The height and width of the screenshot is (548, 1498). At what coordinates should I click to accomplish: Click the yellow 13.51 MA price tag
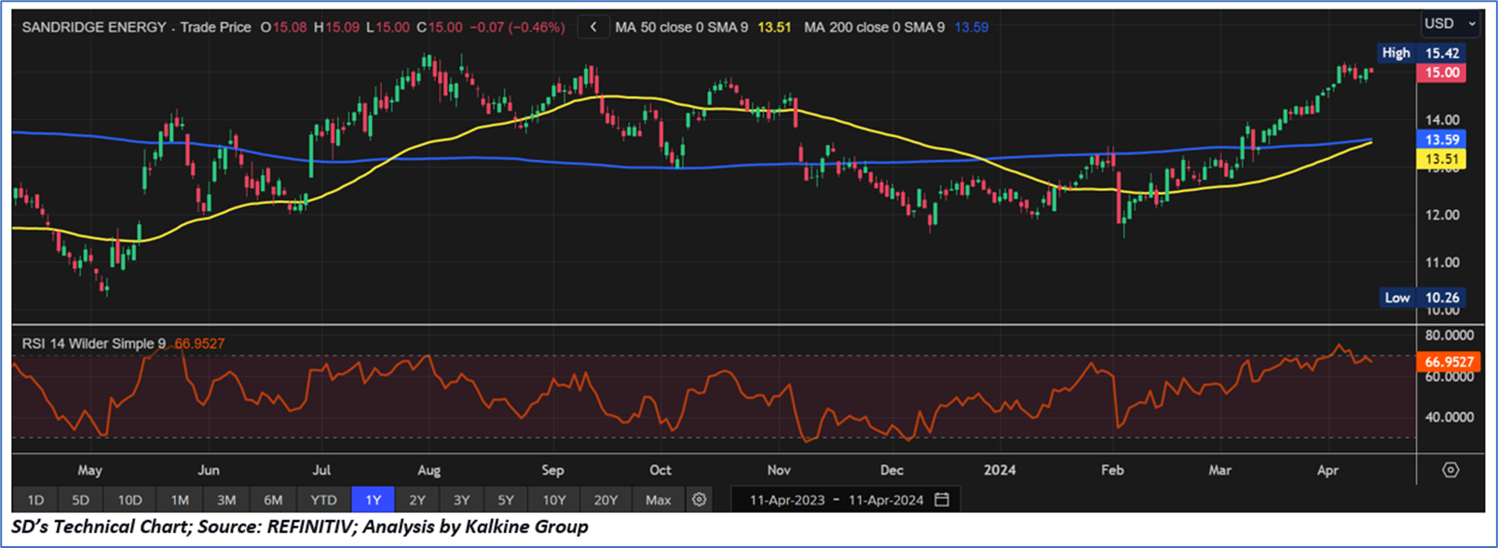(x=1441, y=159)
